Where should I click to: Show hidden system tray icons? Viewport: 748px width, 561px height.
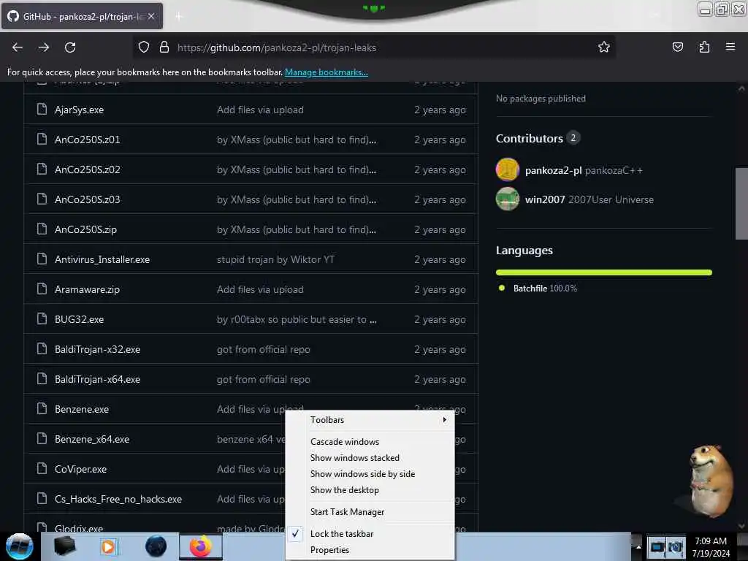[638, 547]
